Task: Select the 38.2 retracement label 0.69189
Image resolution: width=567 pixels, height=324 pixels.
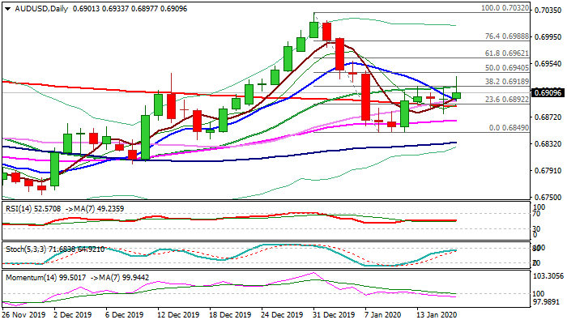Action: pos(507,82)
